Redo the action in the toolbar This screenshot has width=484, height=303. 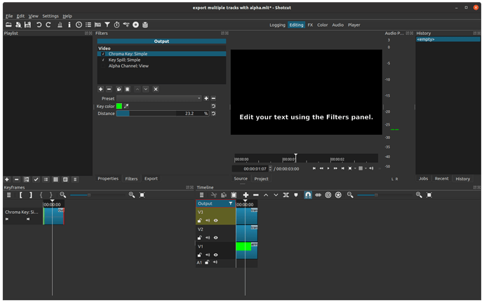coord(48,25)
